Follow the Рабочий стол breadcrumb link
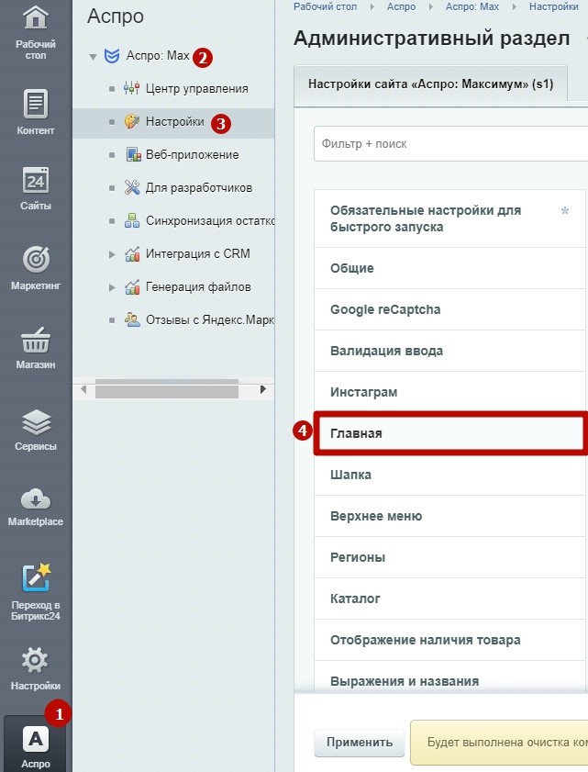588x772 pixels. point(326,7)
